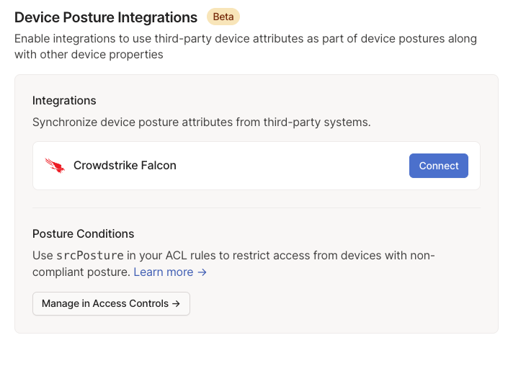Viewport: 526px width, 366px height.
Task: Click the Integrations section heading
Action: pos(64,101)
